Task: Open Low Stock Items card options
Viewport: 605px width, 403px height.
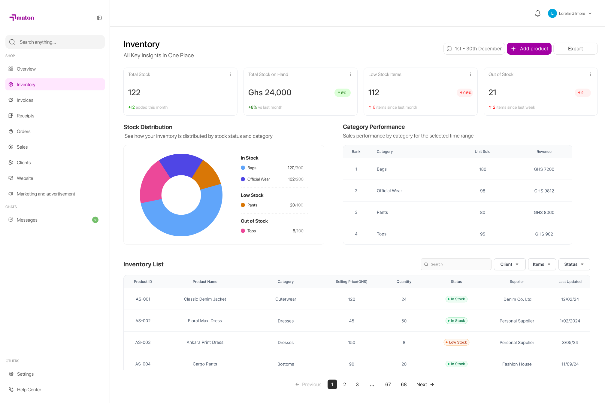Action: (470, 74)
